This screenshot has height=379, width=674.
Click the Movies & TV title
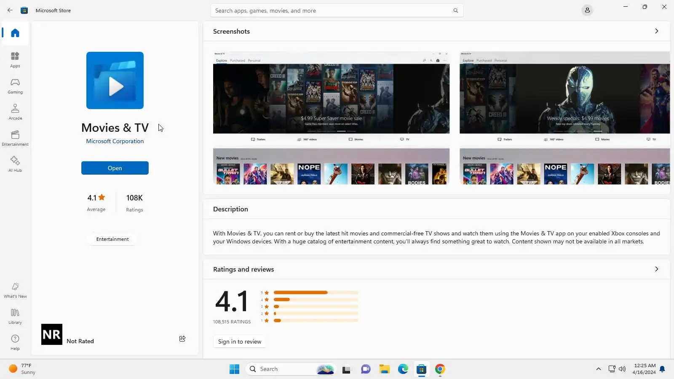click(x=115, y=128)
